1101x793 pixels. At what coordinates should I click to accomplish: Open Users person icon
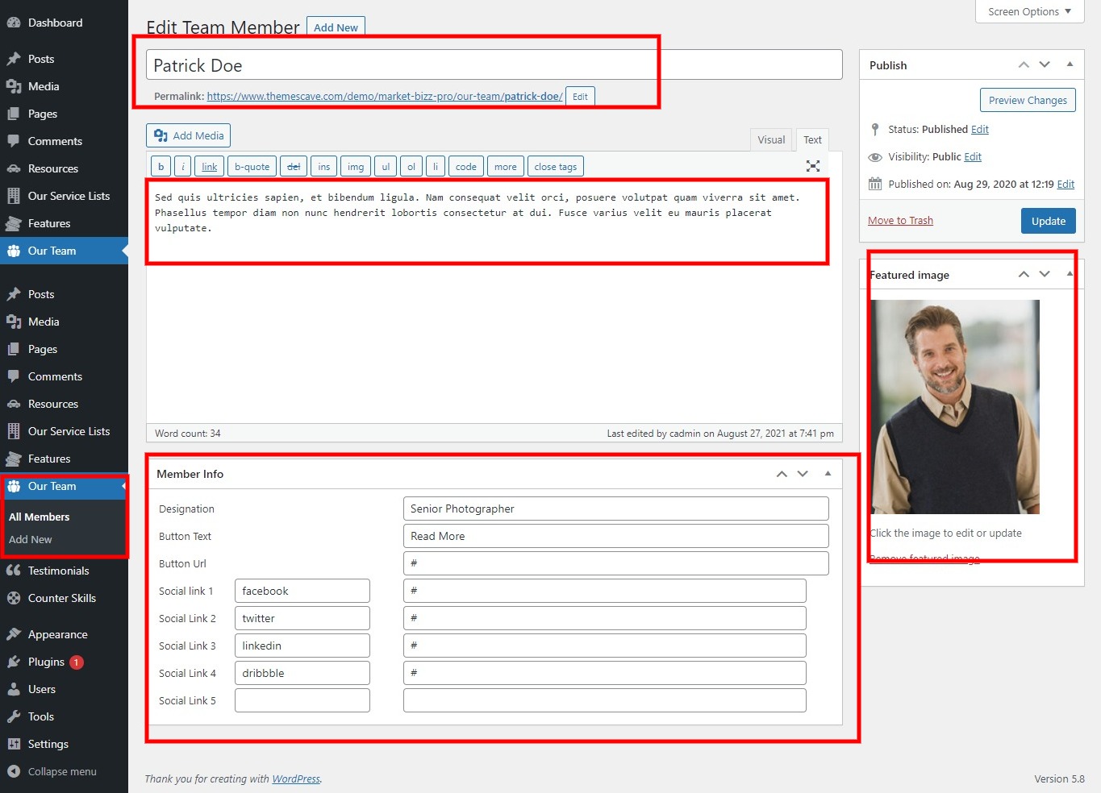coord(14,689)
